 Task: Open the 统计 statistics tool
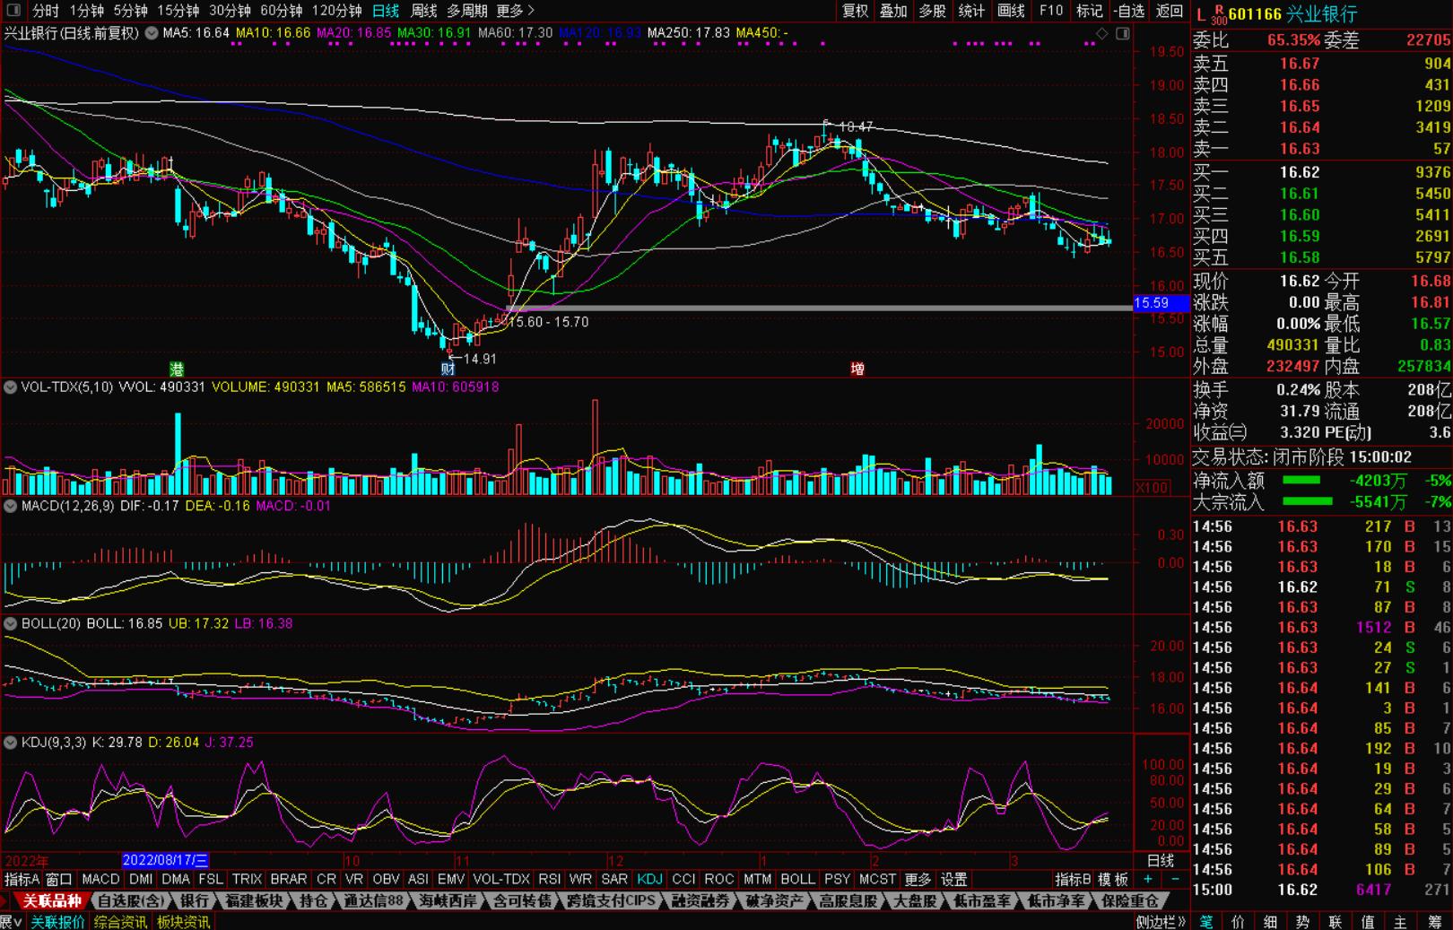coord(971,11)
